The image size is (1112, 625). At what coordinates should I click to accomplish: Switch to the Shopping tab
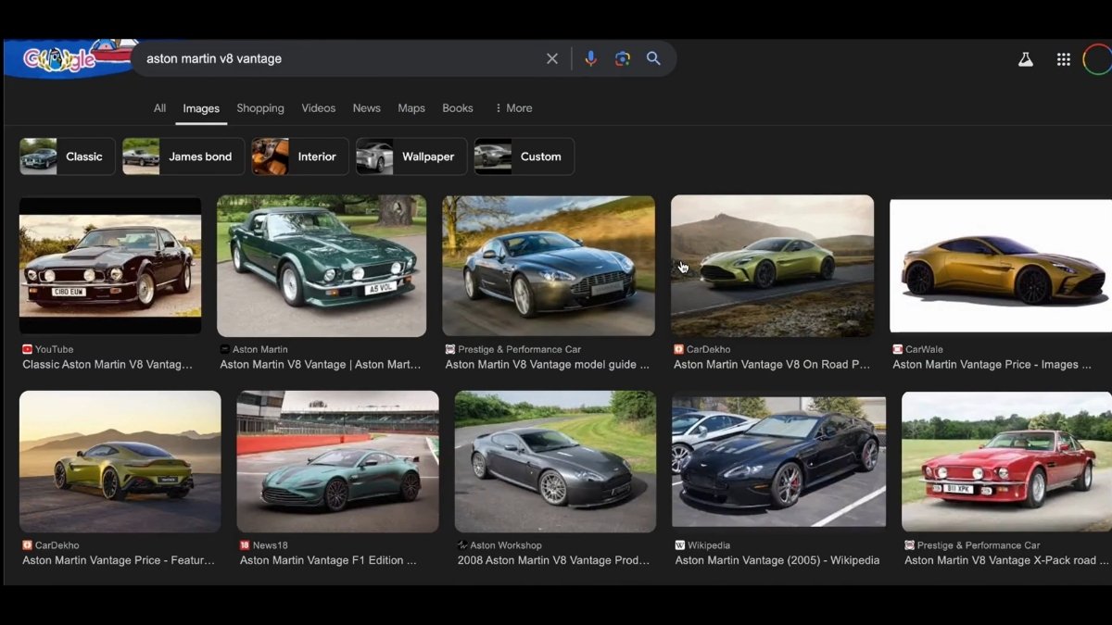(259, 108)
